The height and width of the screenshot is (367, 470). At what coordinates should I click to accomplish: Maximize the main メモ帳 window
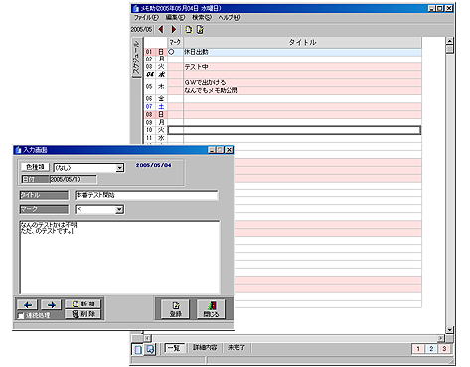click(440, 8)
